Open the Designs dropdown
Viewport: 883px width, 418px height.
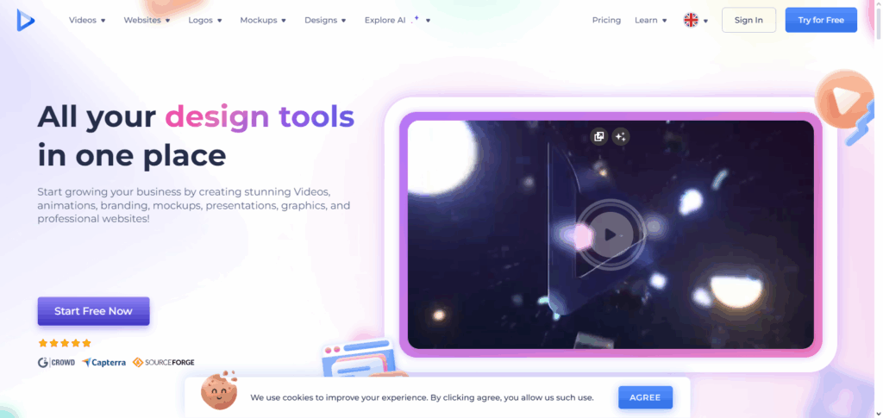(x=325, y=20)
